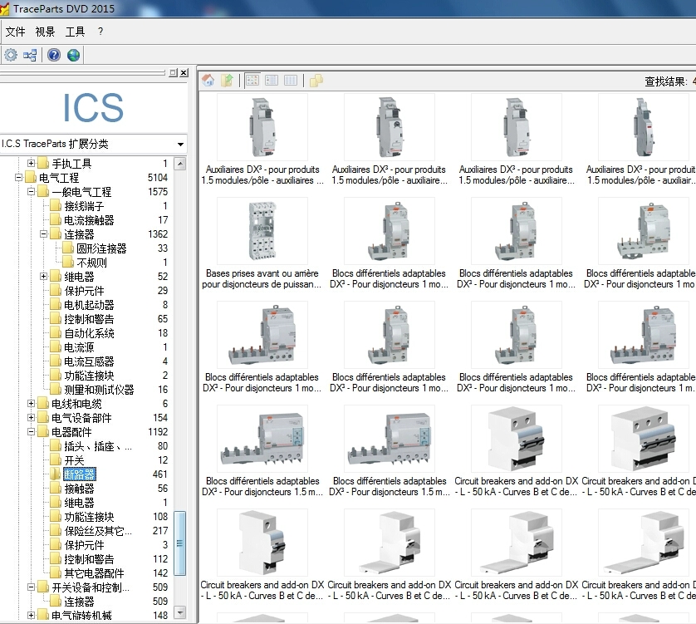Open the first Auxiliaires DX³ product thumbnail
Screen dimensions: 696x624
(x=262, y=127)
